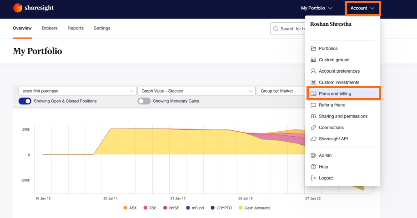
Task: Toggle Cash Accounts series in legend
Action: (x=255, y=208)
